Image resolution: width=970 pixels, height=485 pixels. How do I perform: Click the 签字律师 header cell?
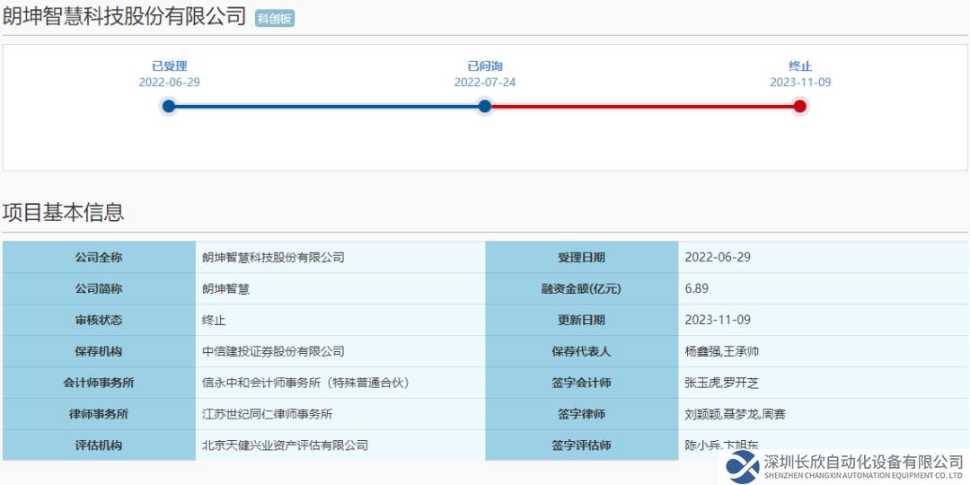click(581, 414)
